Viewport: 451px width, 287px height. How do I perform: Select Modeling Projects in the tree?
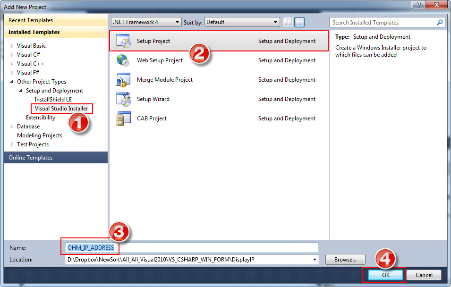[40, 135]
